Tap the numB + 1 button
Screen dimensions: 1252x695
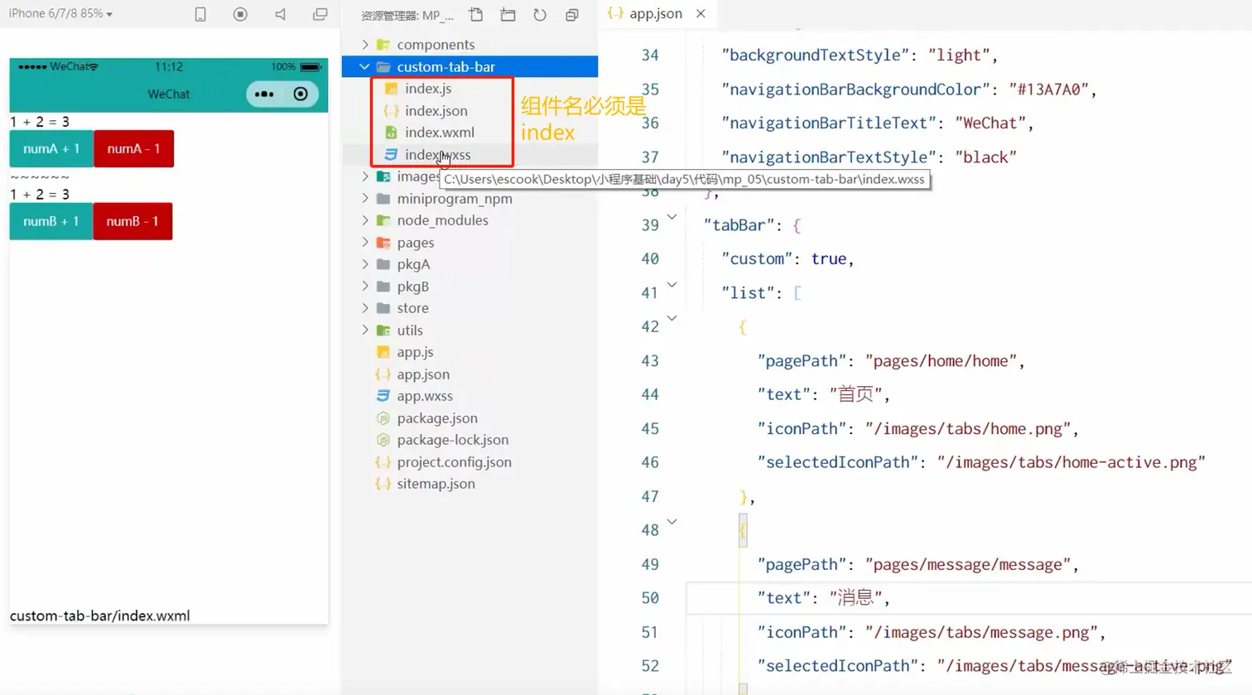51,221
